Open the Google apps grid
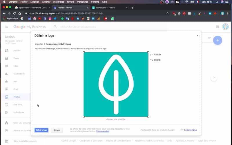 (x=217, y=27)
